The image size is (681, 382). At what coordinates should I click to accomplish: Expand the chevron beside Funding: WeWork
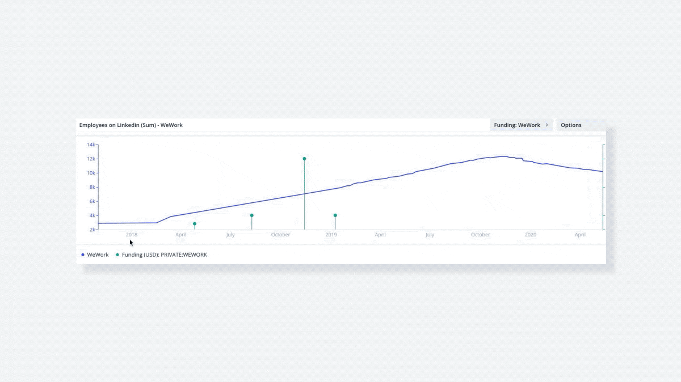547,125
